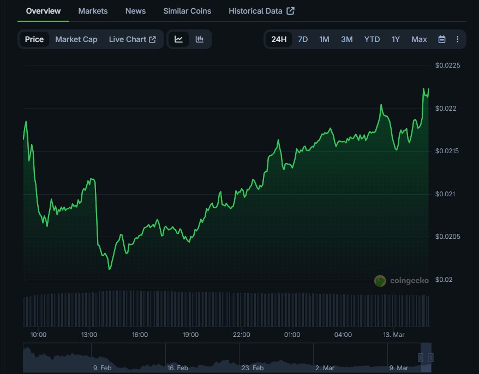Switch to the line chart view icon
Screen dimensions: 479x374
tap(178, 39)
